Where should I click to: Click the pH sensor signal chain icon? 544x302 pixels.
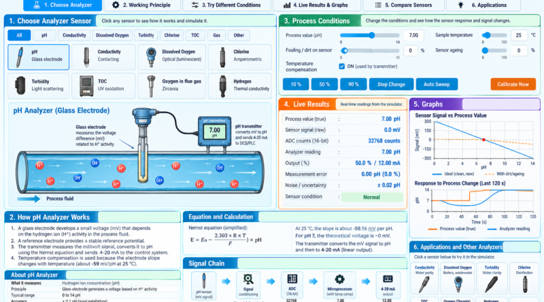point(203,282)
